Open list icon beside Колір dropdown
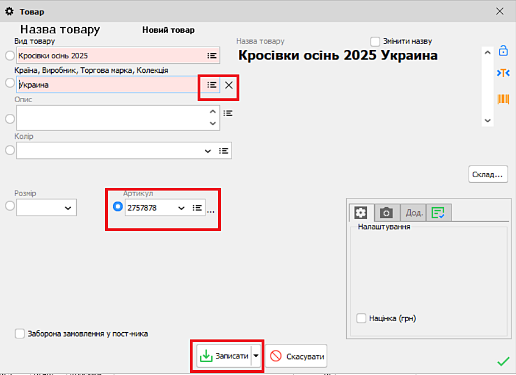Screen dimensions: 516x375 [x=224, y=151]
